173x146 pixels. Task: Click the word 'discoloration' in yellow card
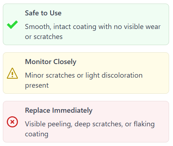[122, 75]
